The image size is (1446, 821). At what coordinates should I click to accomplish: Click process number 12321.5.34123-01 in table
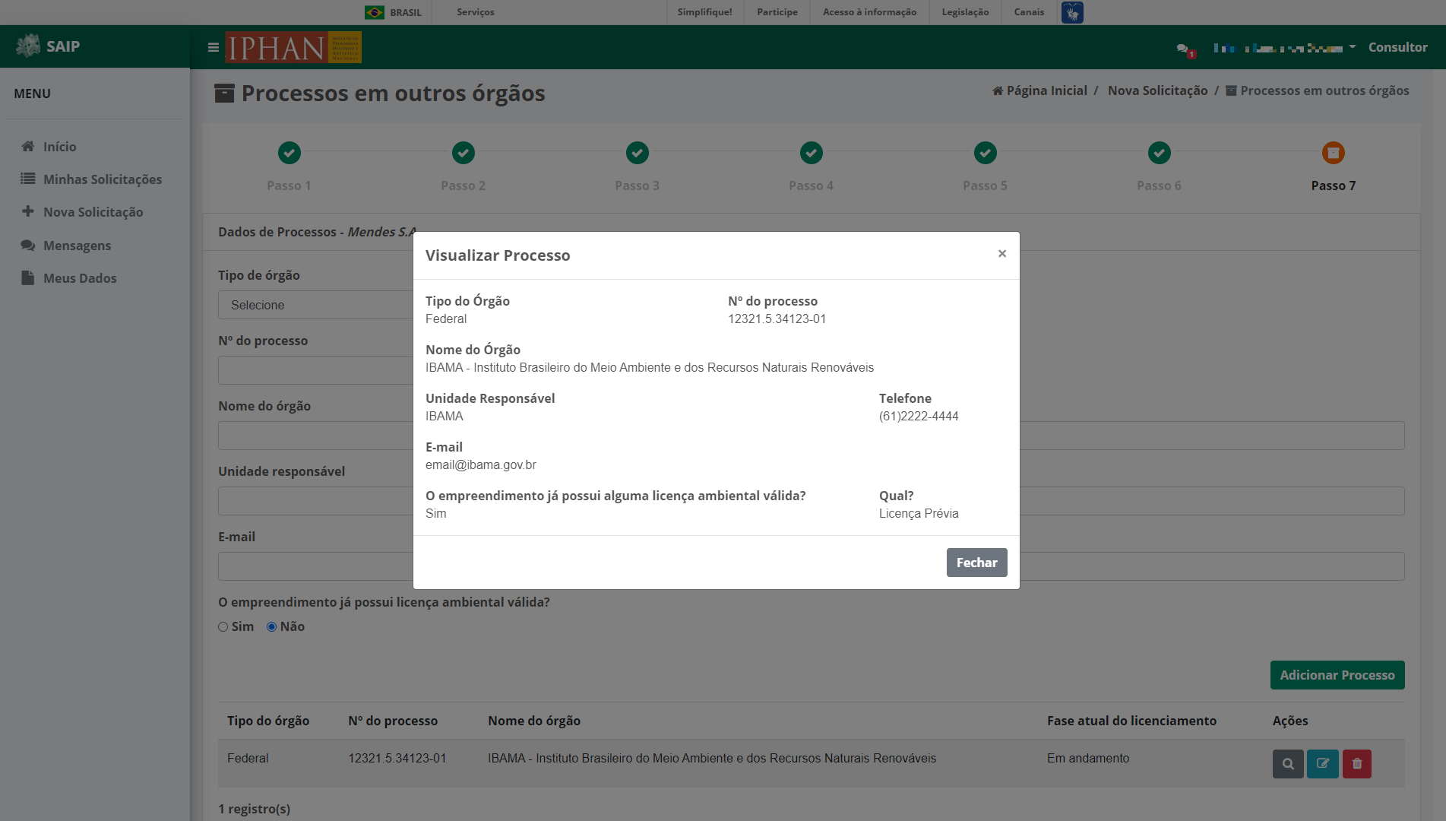tap(397, 758)
